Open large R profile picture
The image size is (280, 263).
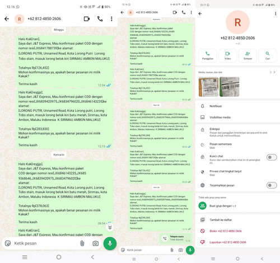(237, 22)
